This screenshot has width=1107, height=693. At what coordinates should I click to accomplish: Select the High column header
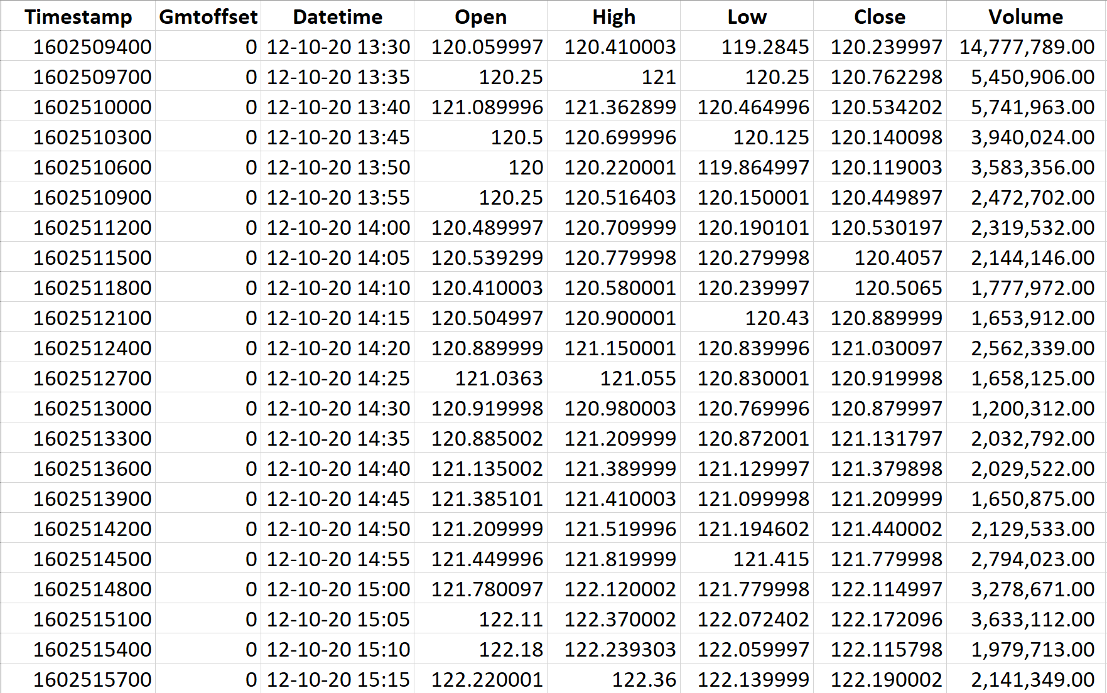click(614, 16)
